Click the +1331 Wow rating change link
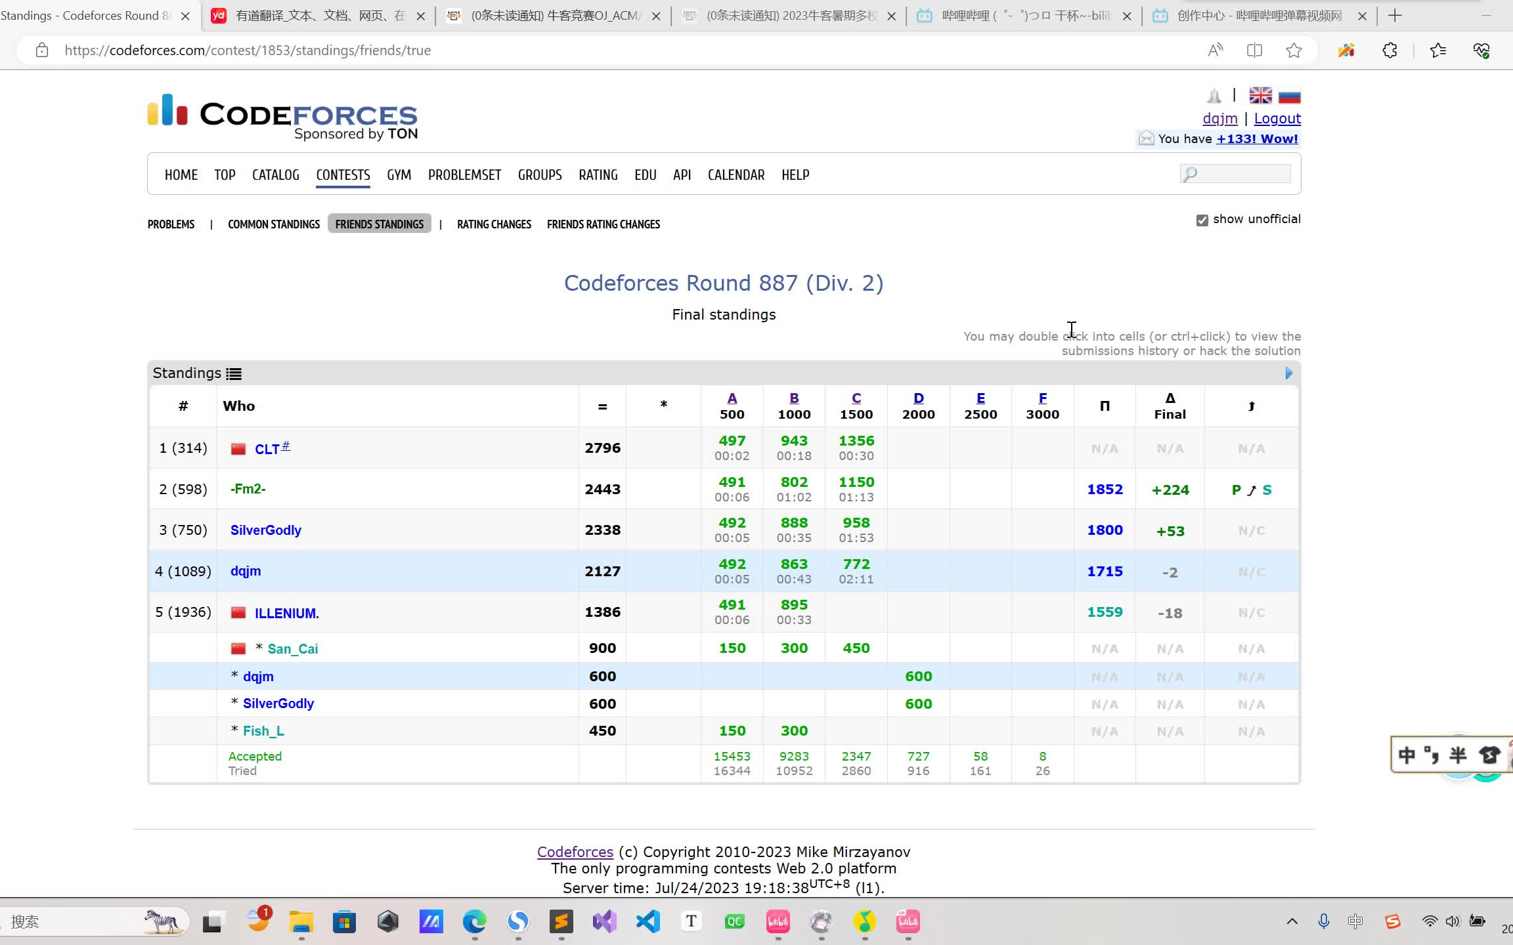1513x945 pixels. coord(1256,138)
